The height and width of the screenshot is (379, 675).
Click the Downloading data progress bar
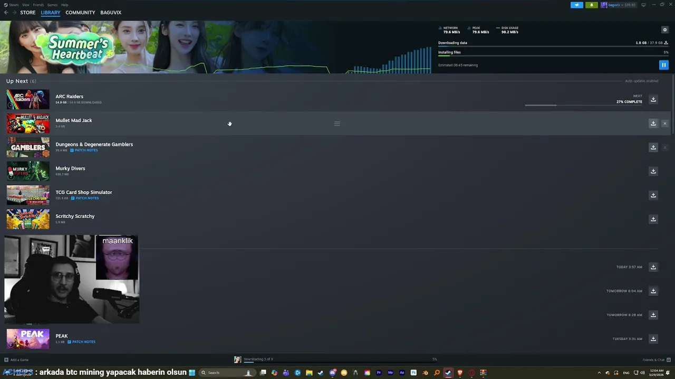(553, 46)
